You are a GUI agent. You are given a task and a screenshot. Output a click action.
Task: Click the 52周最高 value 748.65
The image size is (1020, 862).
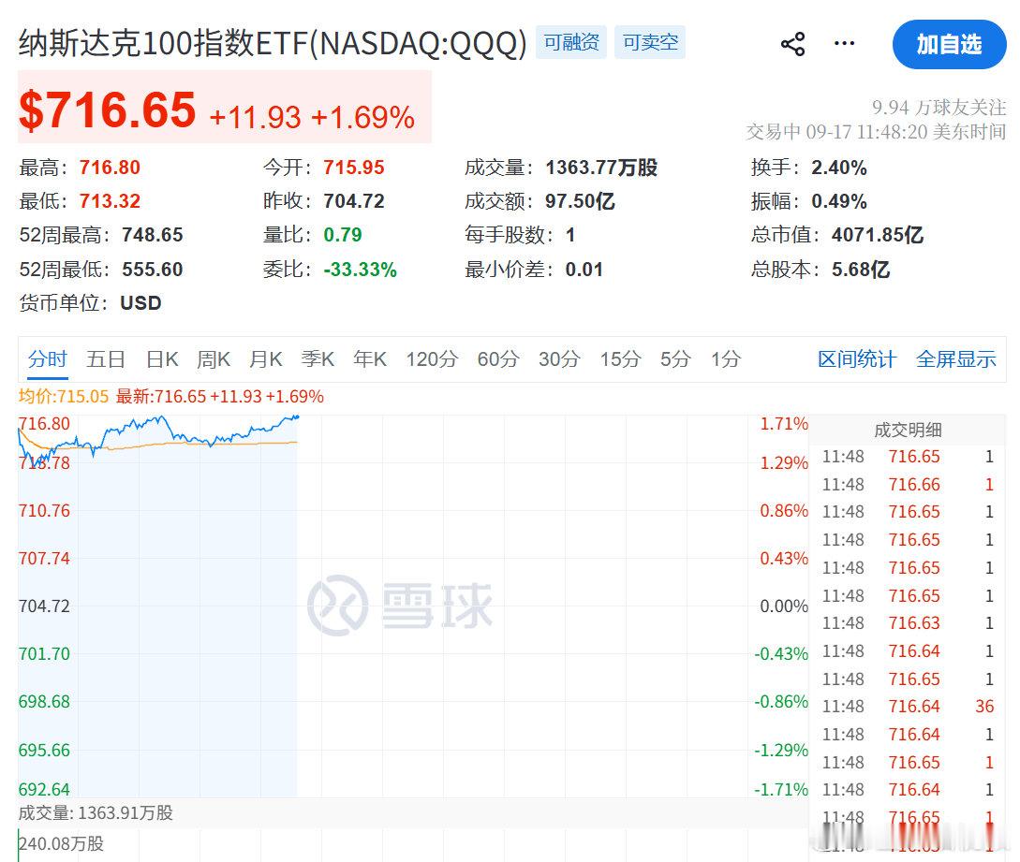coord(153,235)
